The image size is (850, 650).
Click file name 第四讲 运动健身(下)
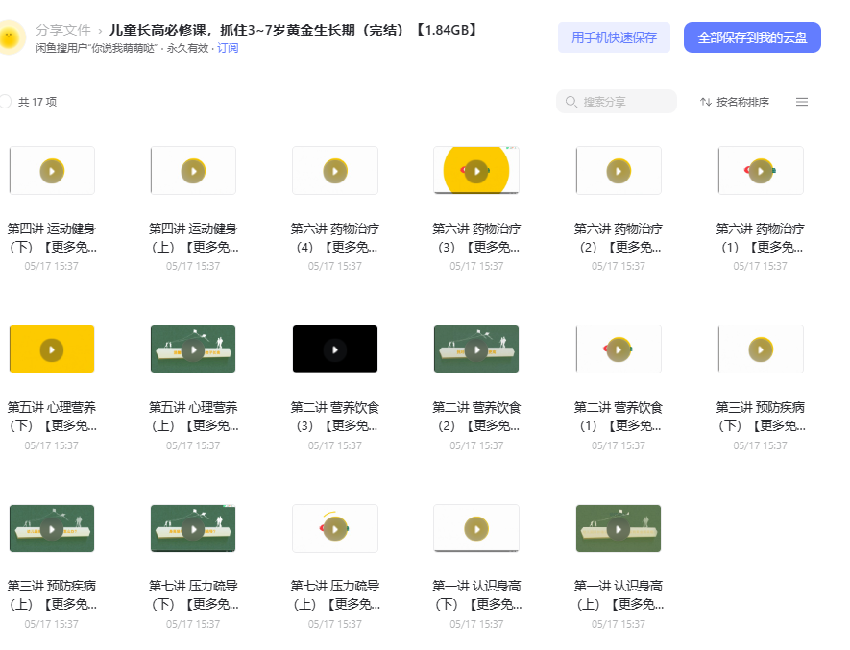point(52,237)
